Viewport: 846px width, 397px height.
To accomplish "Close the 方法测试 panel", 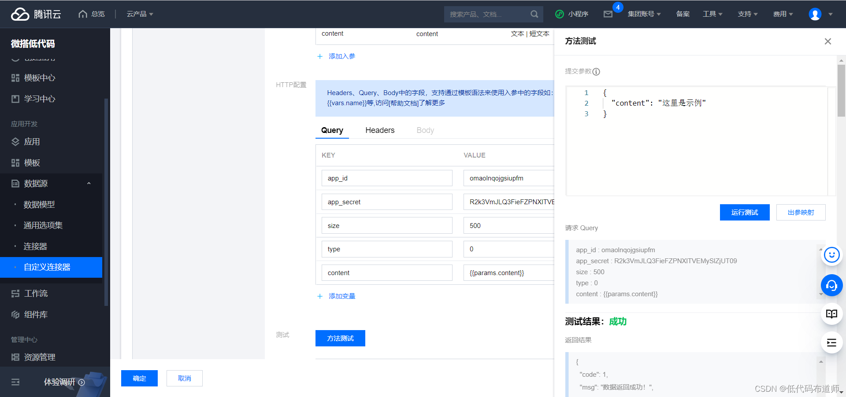I will pos(827,41).
